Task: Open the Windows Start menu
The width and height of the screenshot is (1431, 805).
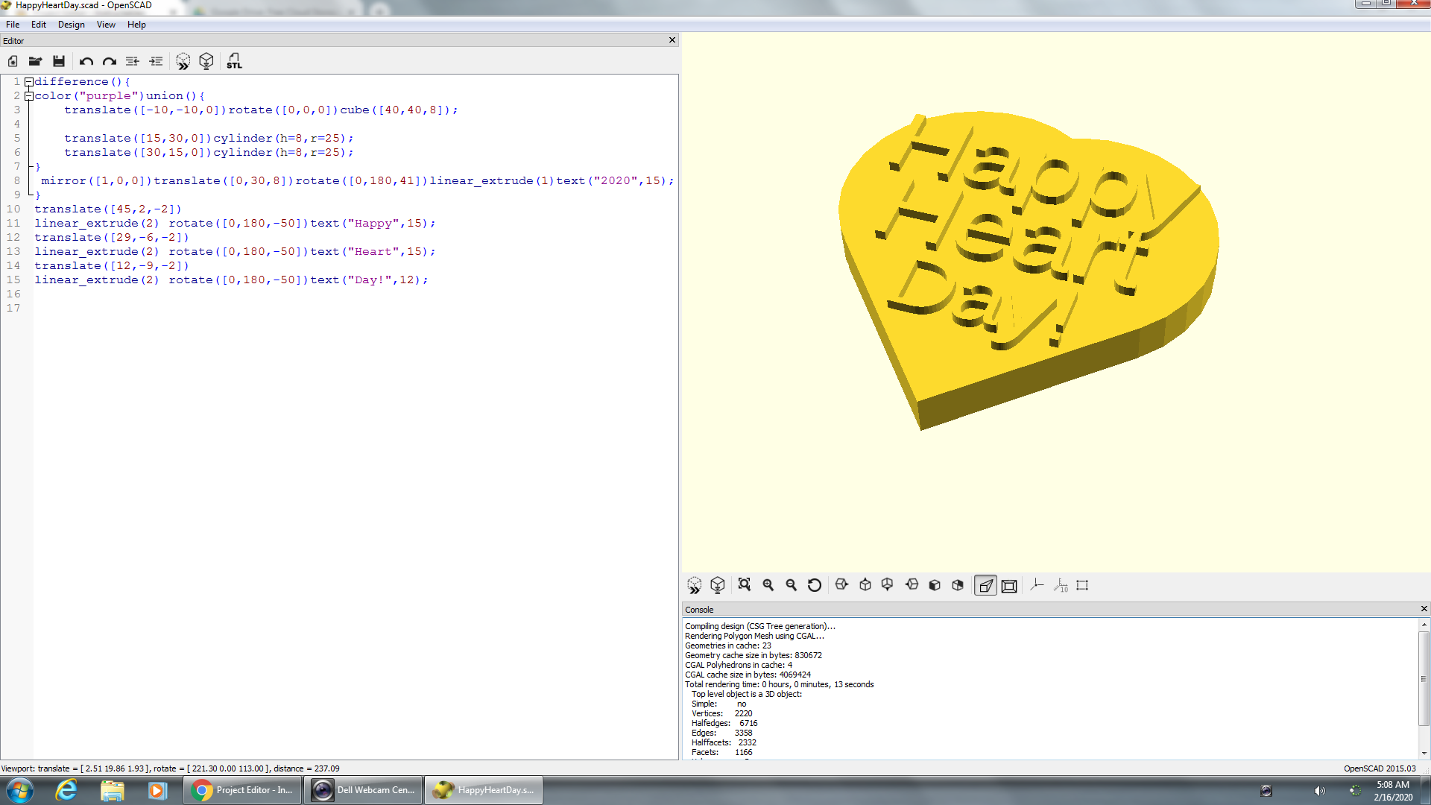Action: (20, 790)
